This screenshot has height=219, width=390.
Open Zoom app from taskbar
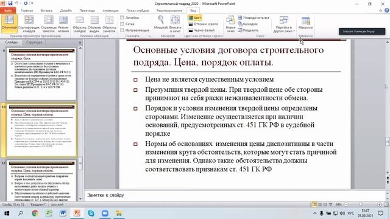[x=105, y=214]
